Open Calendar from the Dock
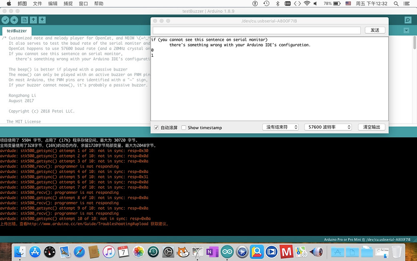This screenshot has width=417, height=261. [123, 252]
